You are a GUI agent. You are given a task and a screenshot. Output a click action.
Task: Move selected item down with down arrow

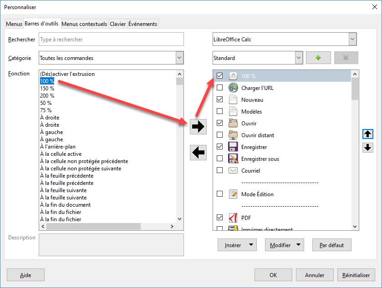[368, 147]
